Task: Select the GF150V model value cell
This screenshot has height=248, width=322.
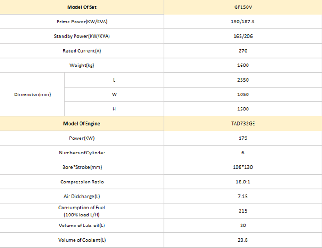Action: coord(243,7)
